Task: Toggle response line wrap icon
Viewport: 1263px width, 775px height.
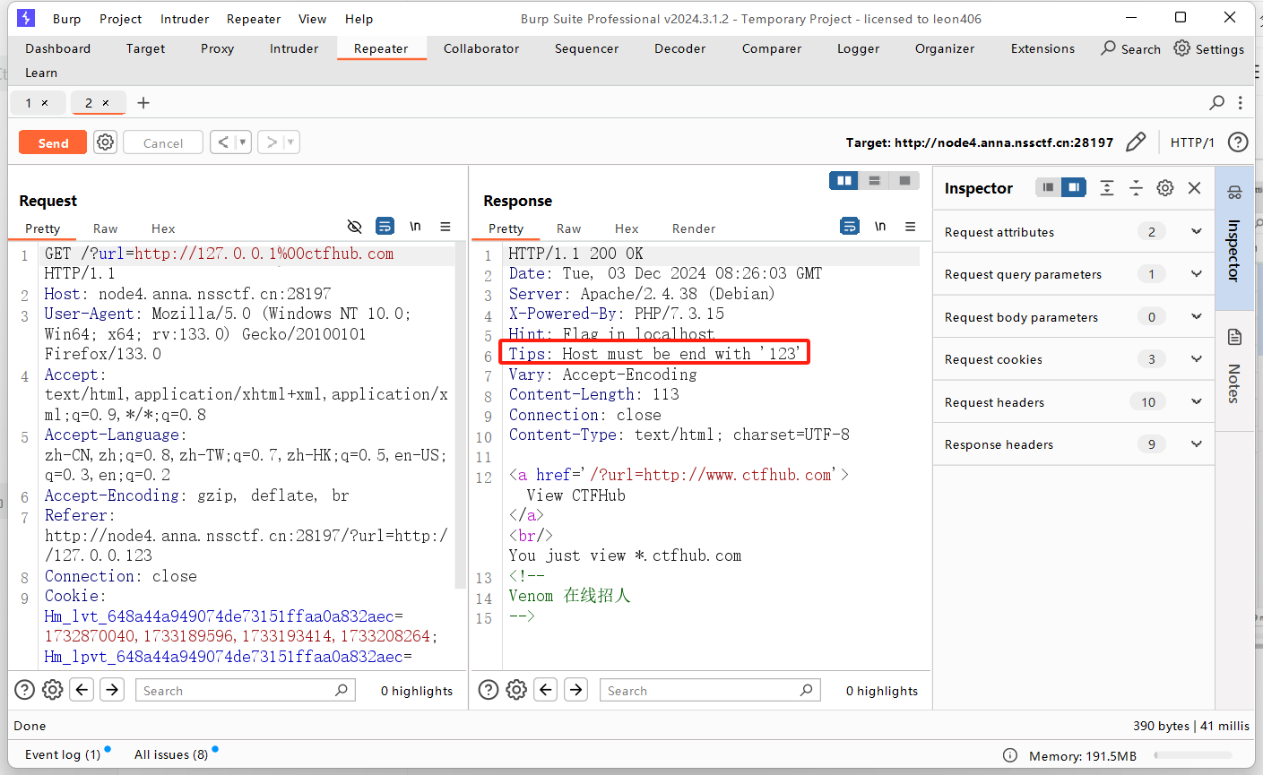Action: [850, 226]
